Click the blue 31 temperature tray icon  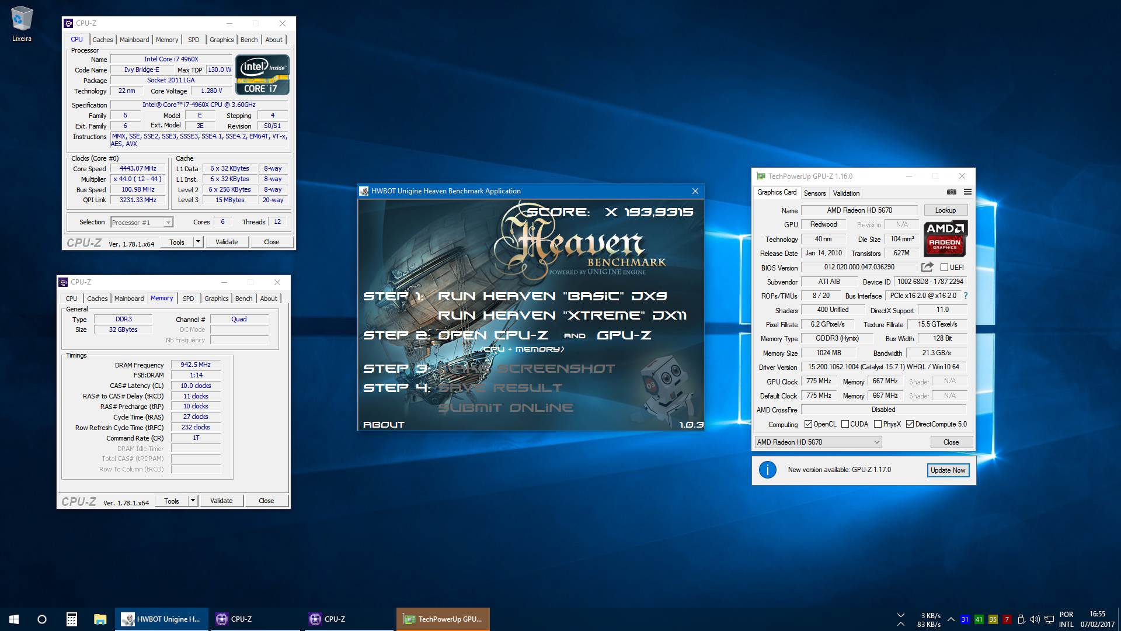tap(965, 619)
